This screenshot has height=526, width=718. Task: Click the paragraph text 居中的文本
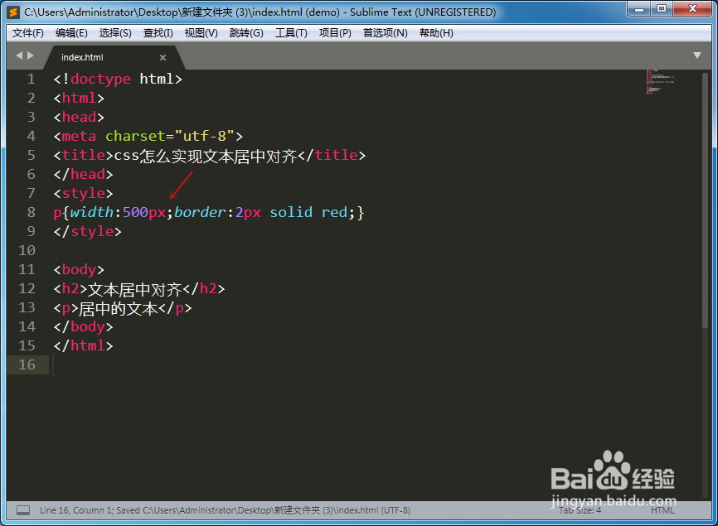(119, 308)
